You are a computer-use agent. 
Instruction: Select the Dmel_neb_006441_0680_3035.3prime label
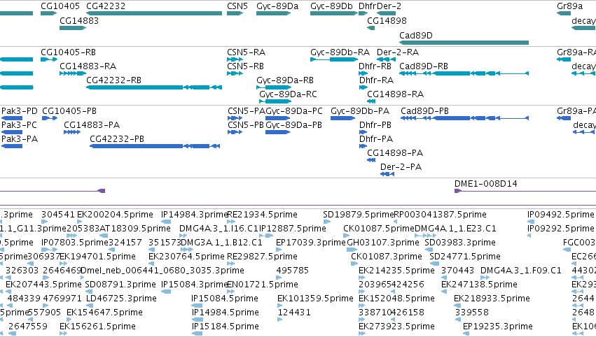[x=162, y=271]
